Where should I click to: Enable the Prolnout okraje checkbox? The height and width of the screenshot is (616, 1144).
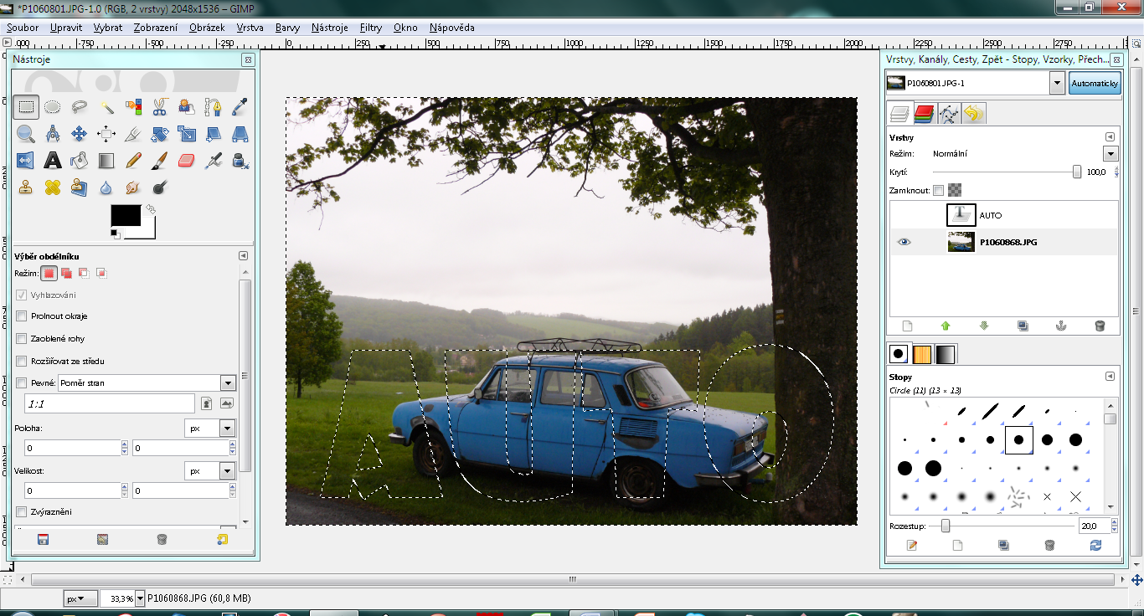coord(22,316)
